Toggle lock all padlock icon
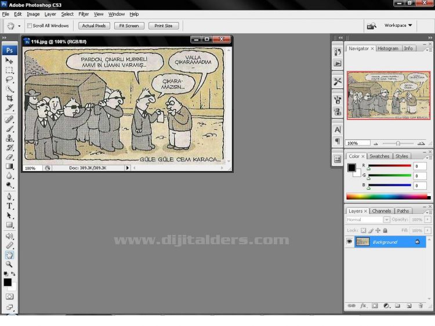The image size is (435, 326). click(385, 230)
